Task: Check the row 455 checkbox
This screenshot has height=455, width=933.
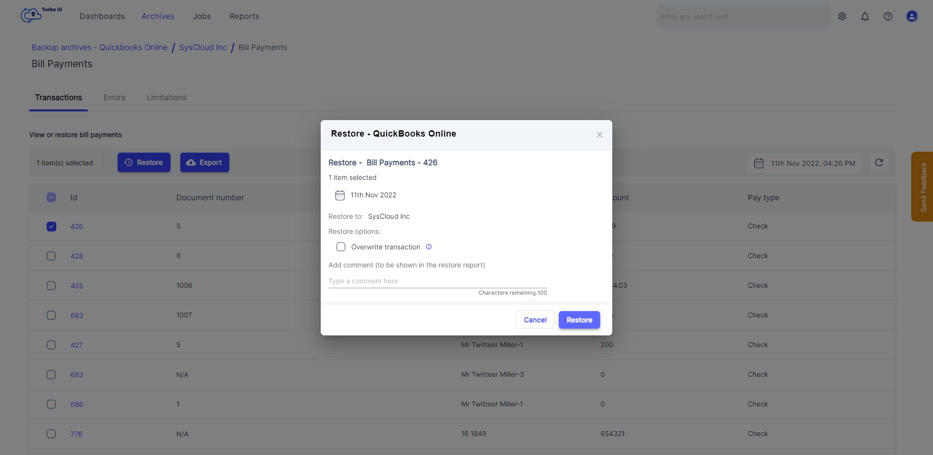Action: [51, 286]
